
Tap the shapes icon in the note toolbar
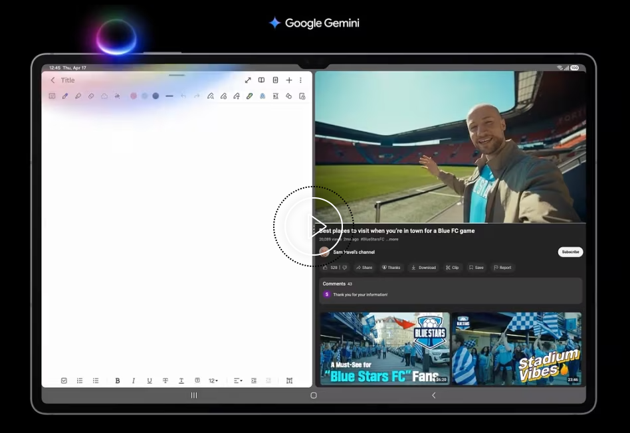tap(288, 96)
